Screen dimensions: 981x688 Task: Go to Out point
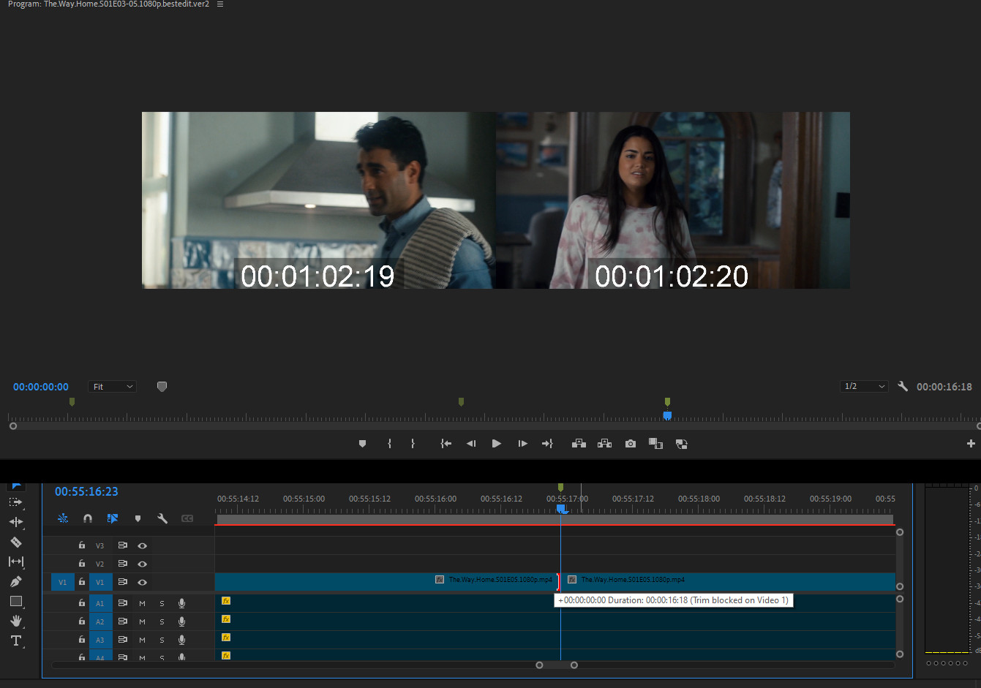(547, 444)
